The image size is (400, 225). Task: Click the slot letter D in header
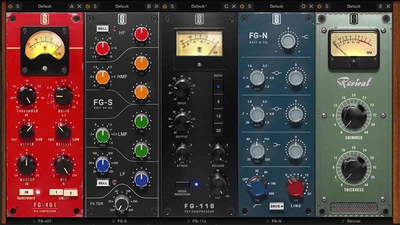(303, 6)
